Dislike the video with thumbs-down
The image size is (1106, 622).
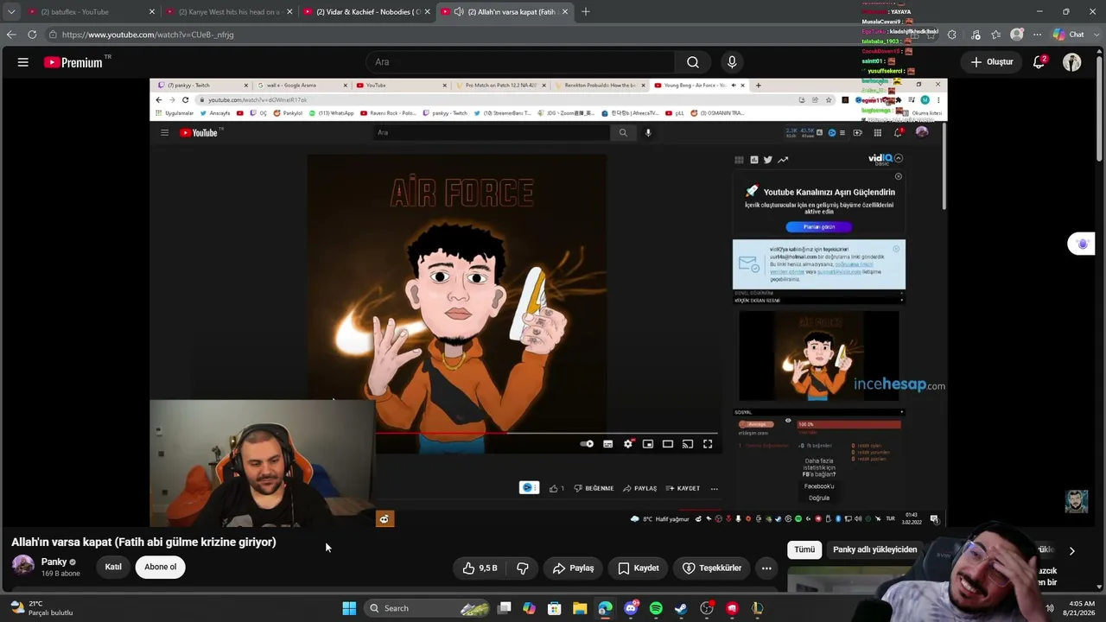coord(523,568)
